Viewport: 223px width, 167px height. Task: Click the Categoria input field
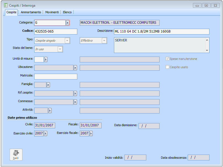50,23
